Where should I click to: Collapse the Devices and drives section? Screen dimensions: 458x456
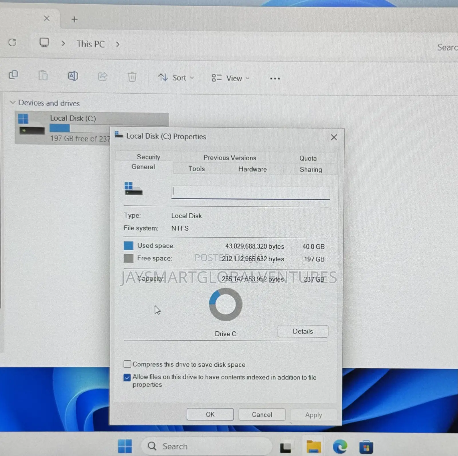[13, 103]
